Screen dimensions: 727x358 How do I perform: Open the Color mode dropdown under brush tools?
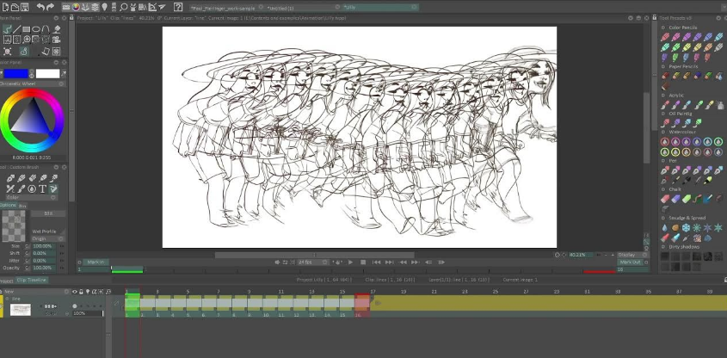coord(31,198)
